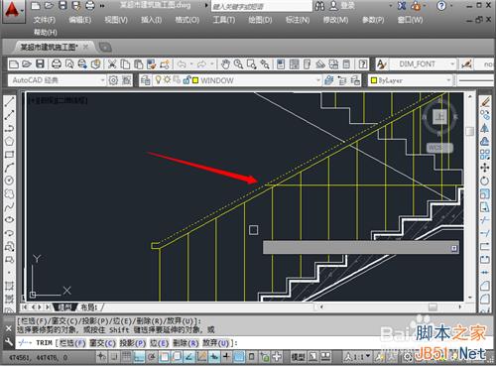Select the Hatch tool

pos(9,286)
